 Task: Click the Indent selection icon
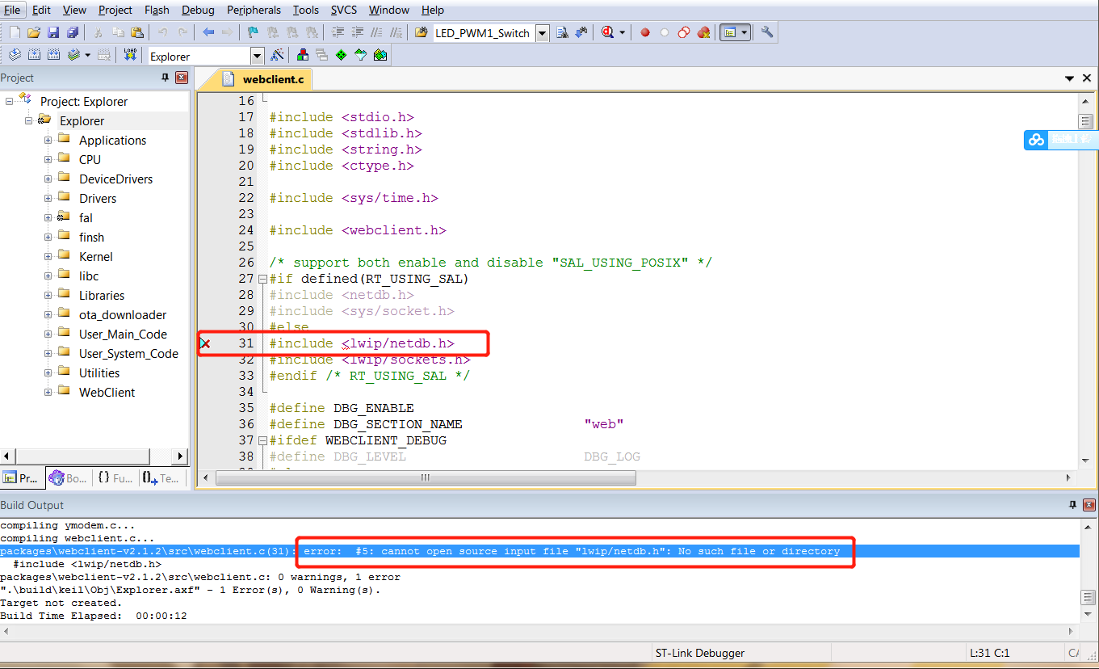coord(338,32)
